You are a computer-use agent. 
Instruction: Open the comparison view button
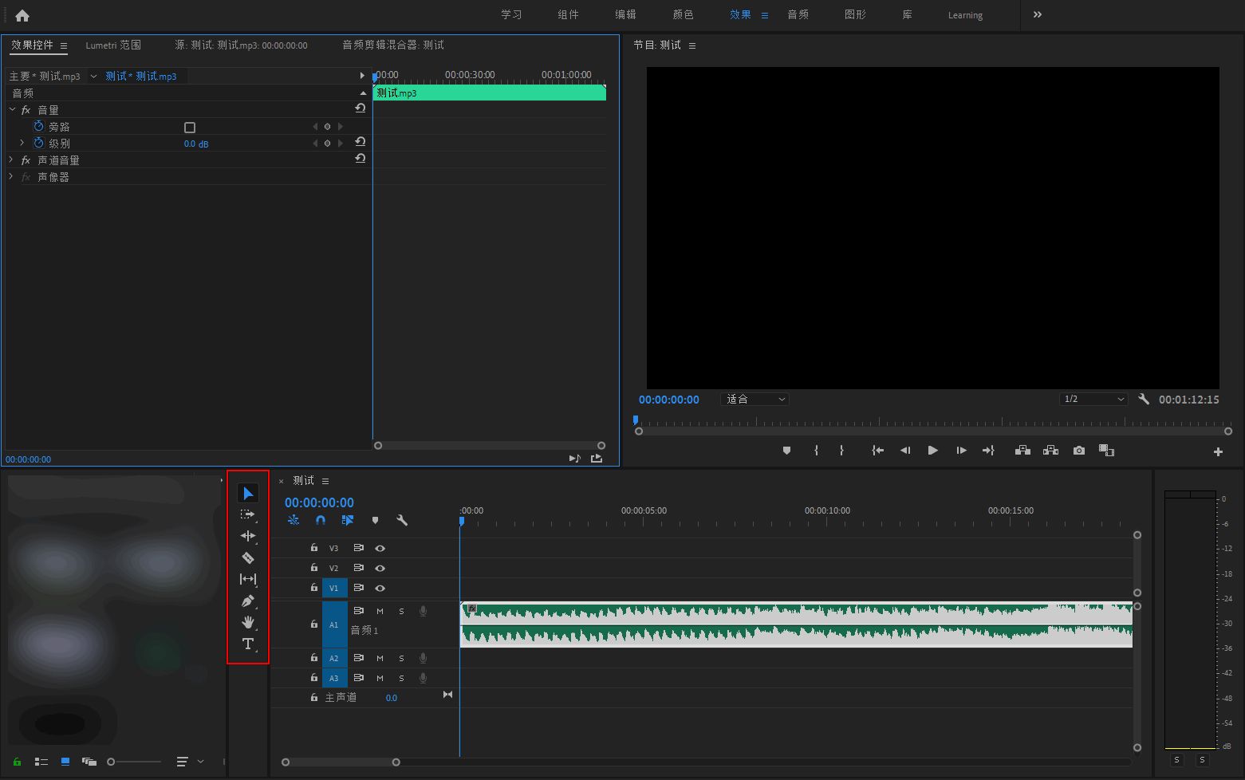point(1106,451)
